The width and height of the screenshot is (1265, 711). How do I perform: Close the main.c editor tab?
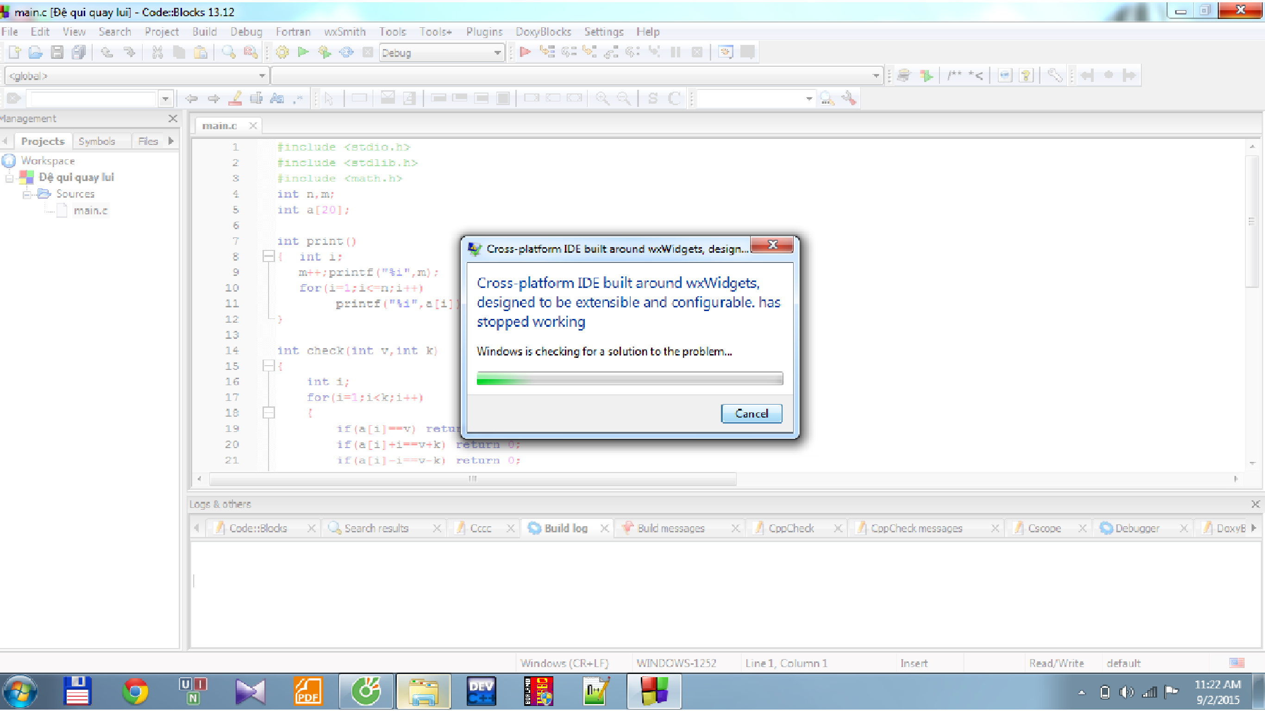coord(253,126)
